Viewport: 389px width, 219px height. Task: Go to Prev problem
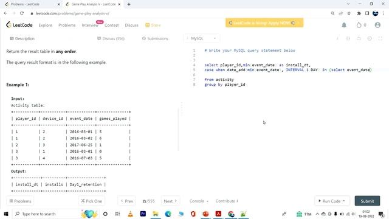(x=127, y=201)
